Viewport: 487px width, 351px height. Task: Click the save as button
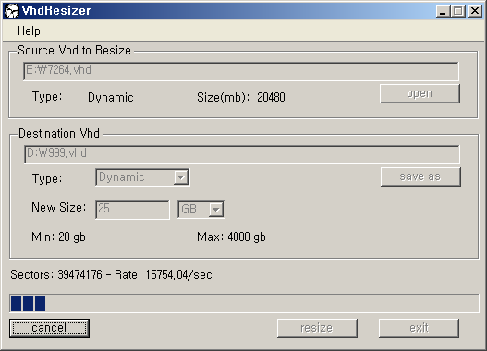coord(420,176)
